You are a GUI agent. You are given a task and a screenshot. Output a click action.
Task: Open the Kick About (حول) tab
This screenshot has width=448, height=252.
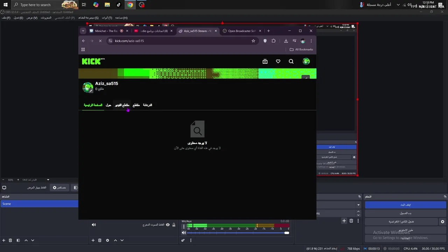(108, 105)
